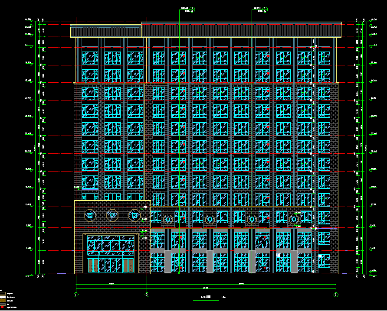Select the middle octagonal window above the entrance
387x311 pixels.
coord(112,214)
